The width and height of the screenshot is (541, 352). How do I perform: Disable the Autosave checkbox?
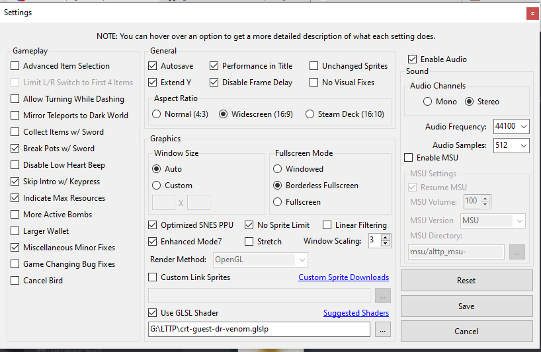(x=153, y=66)
